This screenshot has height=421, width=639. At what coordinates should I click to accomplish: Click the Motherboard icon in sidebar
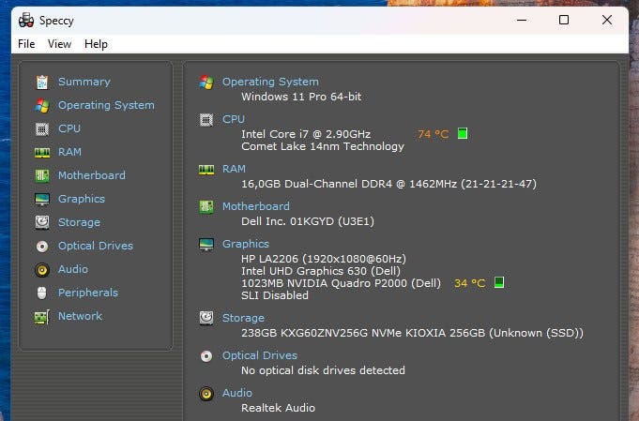point(42,176)
